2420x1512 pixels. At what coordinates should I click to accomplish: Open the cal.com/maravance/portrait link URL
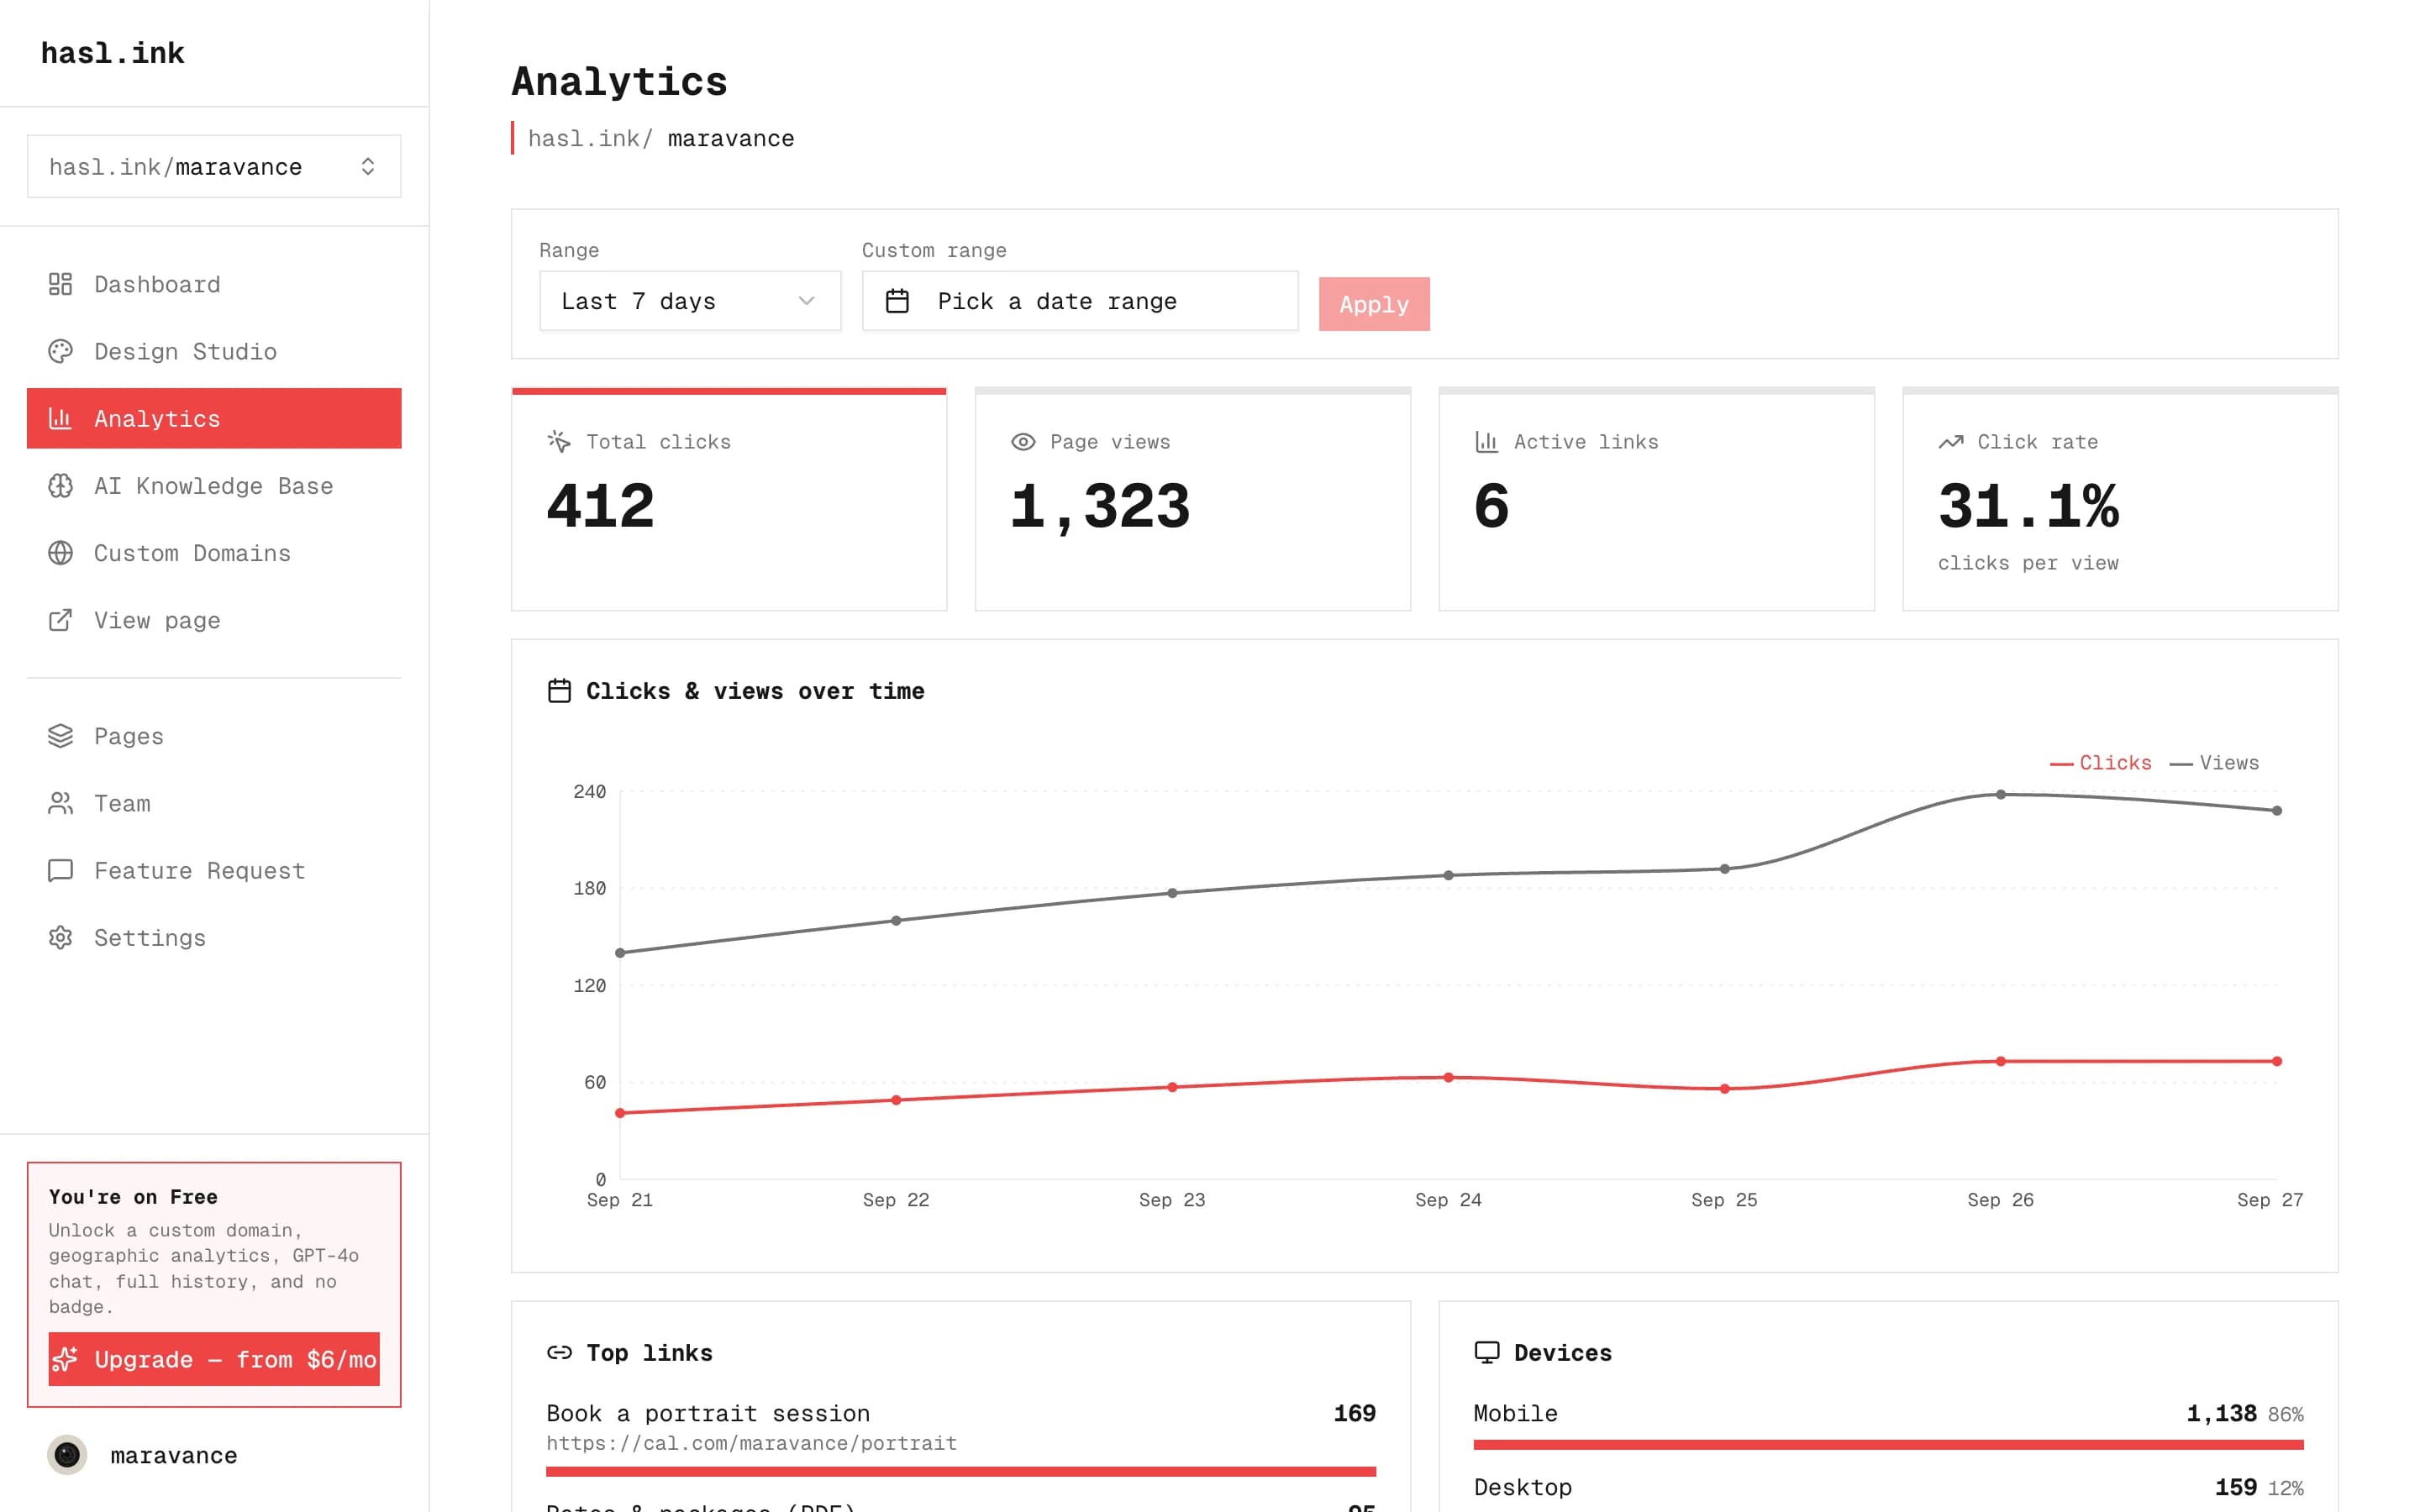point(751,1443)
